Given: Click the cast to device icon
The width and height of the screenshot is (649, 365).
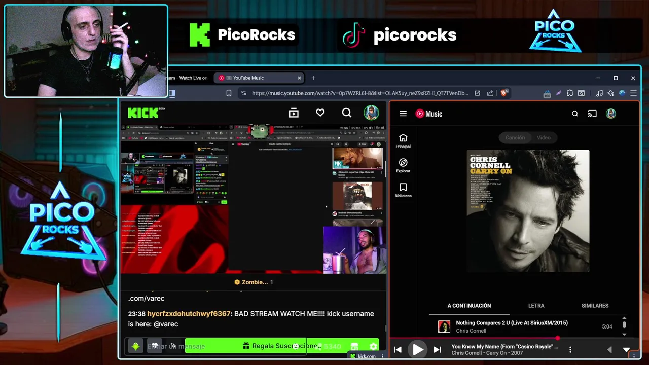Looking at the screenshot, I should 592,114.
